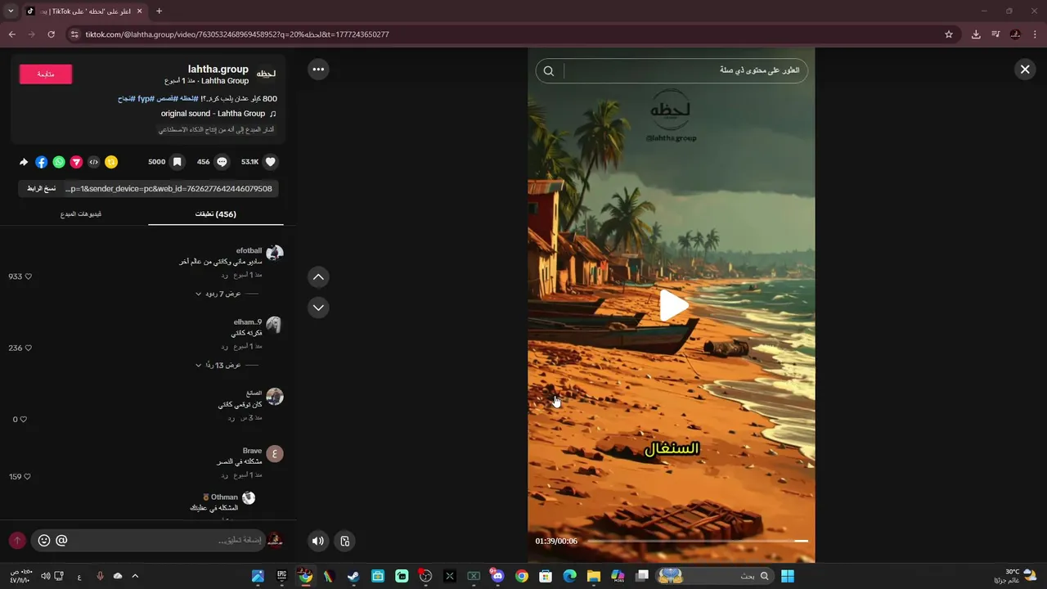1047x589 pixels.
Task: Open the browser three-dot menu
Action: [1036, 34]
